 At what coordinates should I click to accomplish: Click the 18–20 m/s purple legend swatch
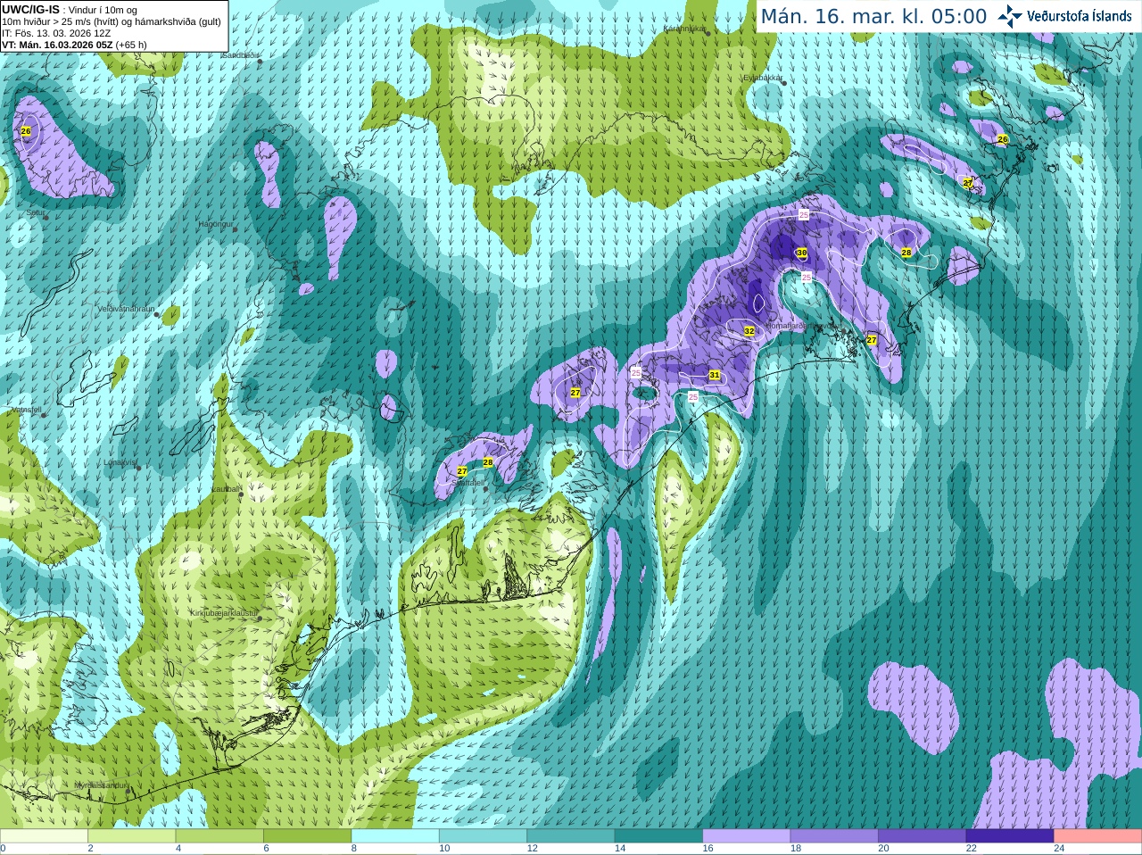[835, 836]
